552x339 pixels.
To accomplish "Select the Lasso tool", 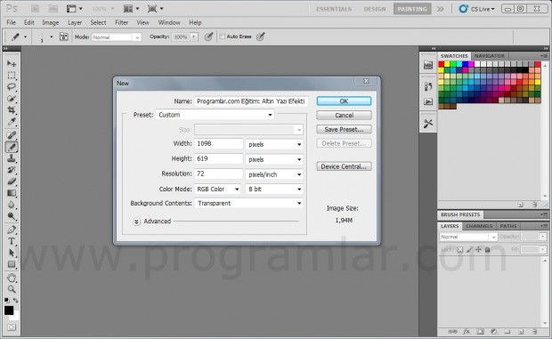I will click(12, 87).
